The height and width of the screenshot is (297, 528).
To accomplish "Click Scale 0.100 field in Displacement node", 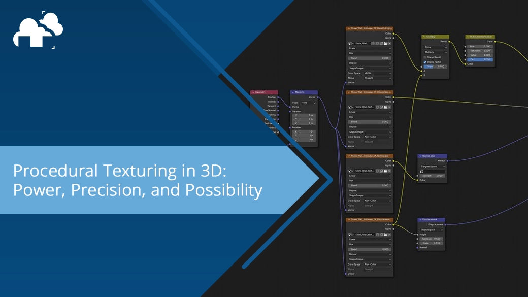I will [x=432, y=243].
